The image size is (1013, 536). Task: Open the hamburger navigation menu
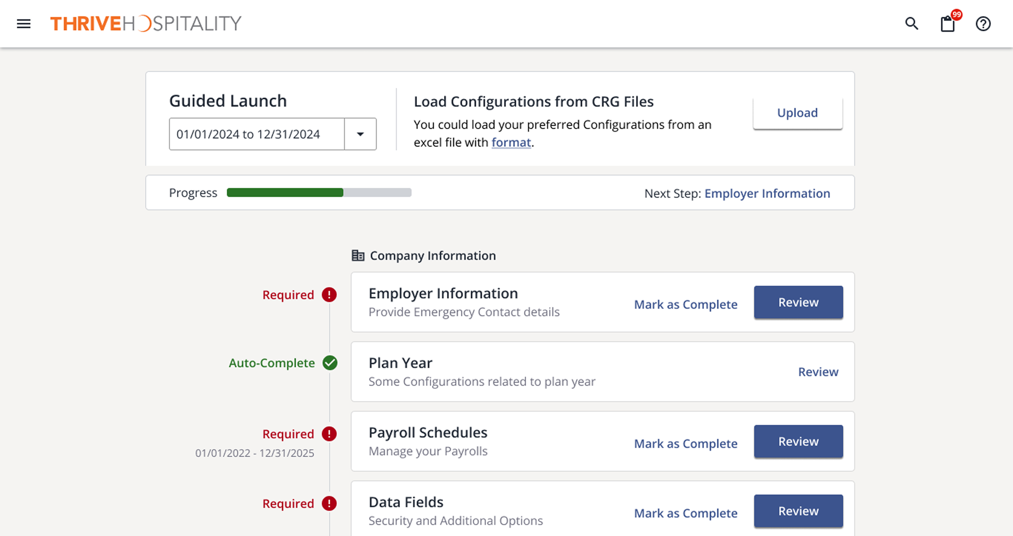pos(24,24)
